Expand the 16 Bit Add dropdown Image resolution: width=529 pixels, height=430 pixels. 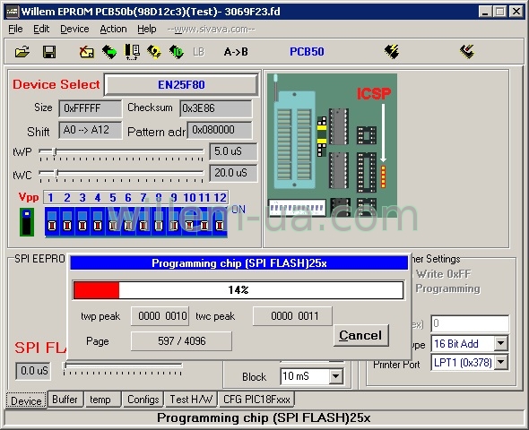click(501, 344)
